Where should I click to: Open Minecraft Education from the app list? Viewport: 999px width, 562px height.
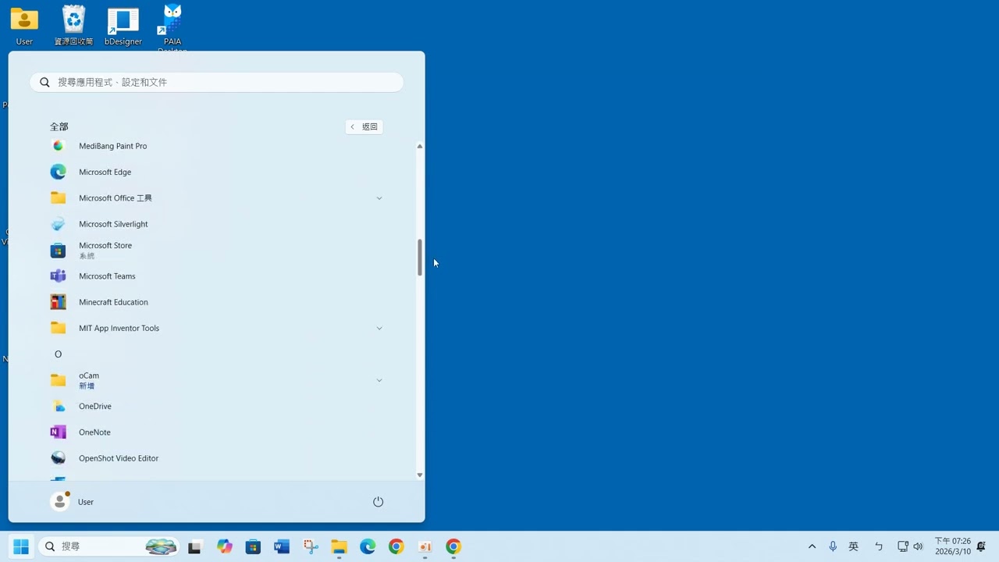pyautogui.click(x=216, y=302)
